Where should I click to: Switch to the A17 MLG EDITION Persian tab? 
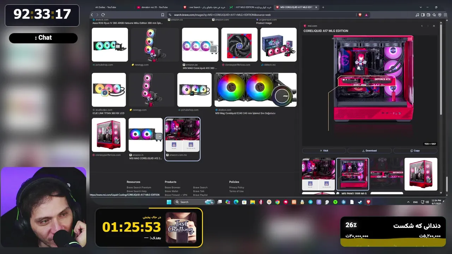[x=250, y=7]
